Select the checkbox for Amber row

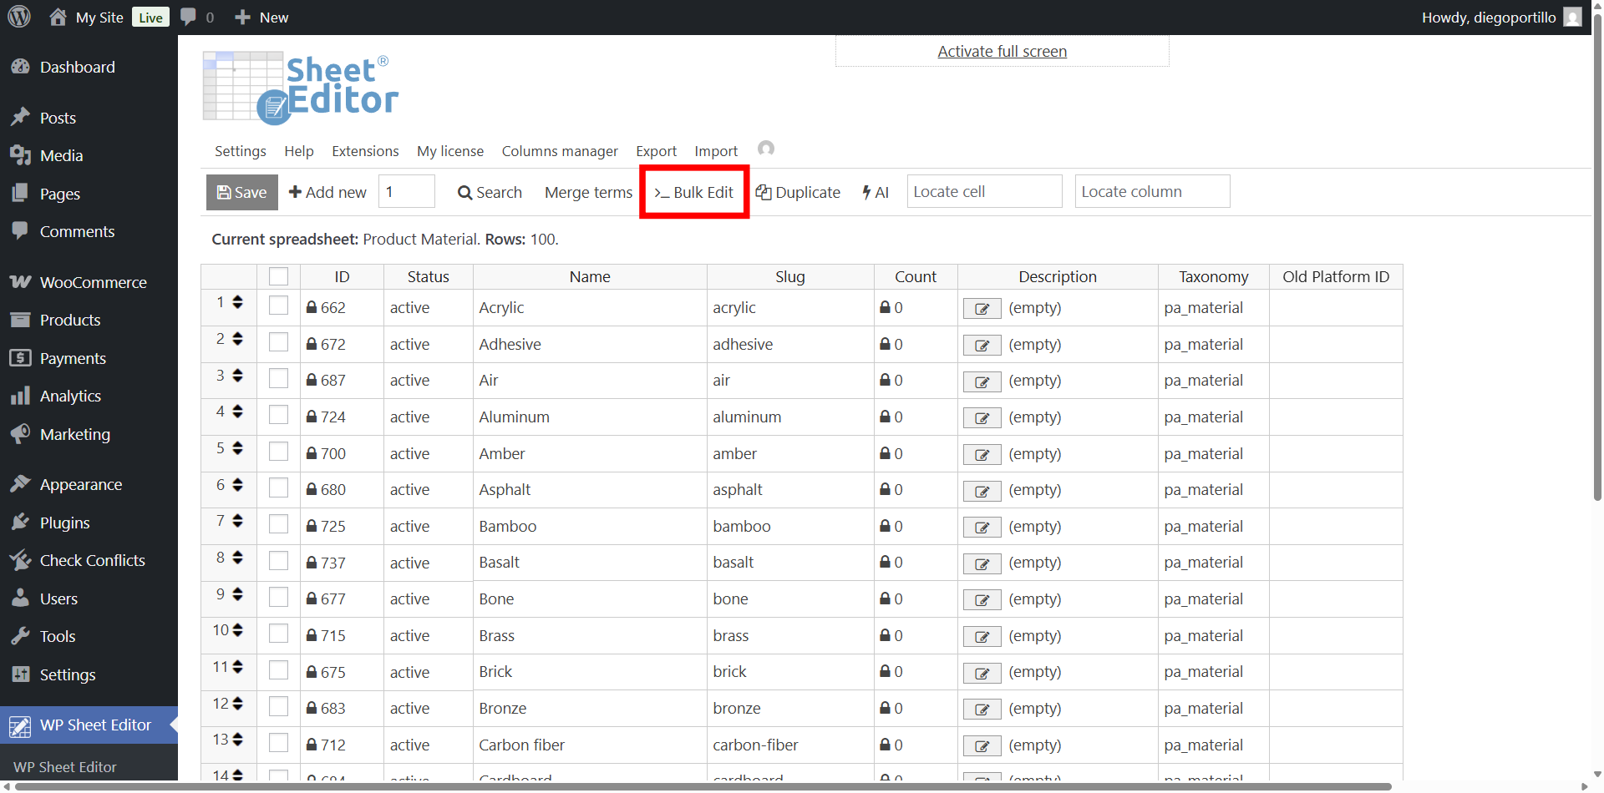tap(279, 452)
